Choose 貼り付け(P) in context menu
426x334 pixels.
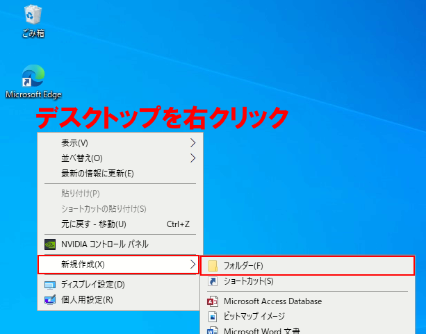[x=120, y=194]
